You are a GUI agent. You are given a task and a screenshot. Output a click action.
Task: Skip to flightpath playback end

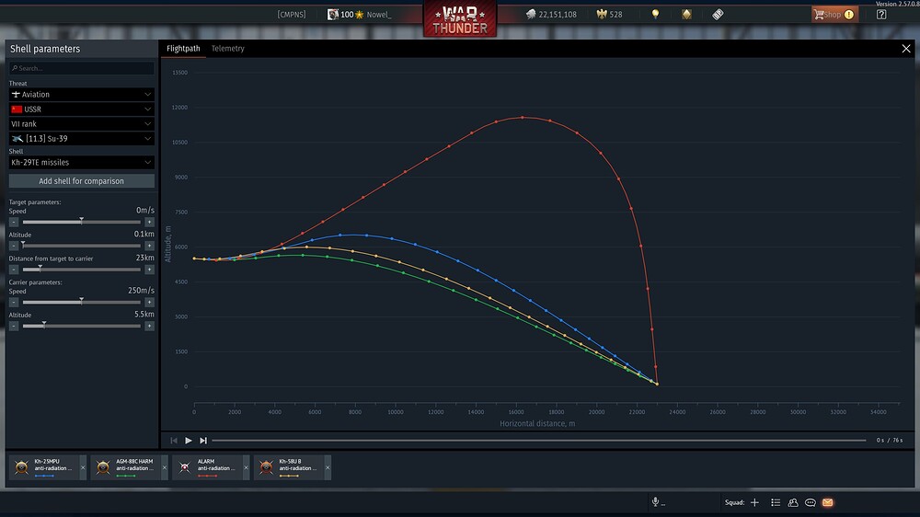203,440
